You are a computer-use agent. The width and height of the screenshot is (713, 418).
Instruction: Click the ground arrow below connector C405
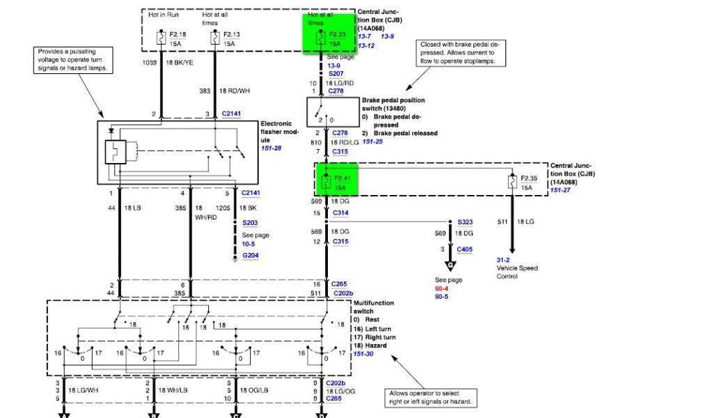point(450,265)
